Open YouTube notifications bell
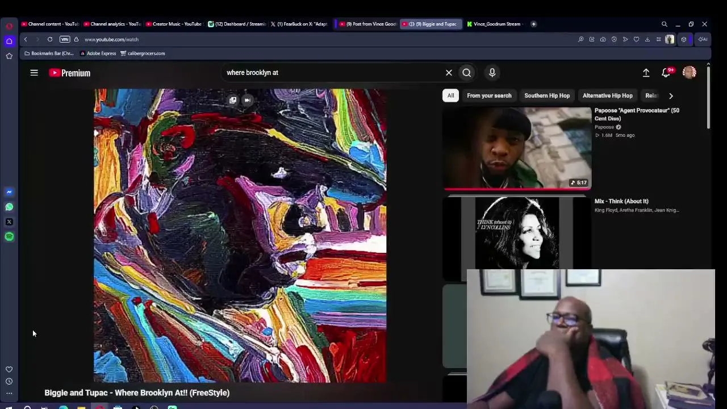 pyautogui.click(x=667, y=73)
